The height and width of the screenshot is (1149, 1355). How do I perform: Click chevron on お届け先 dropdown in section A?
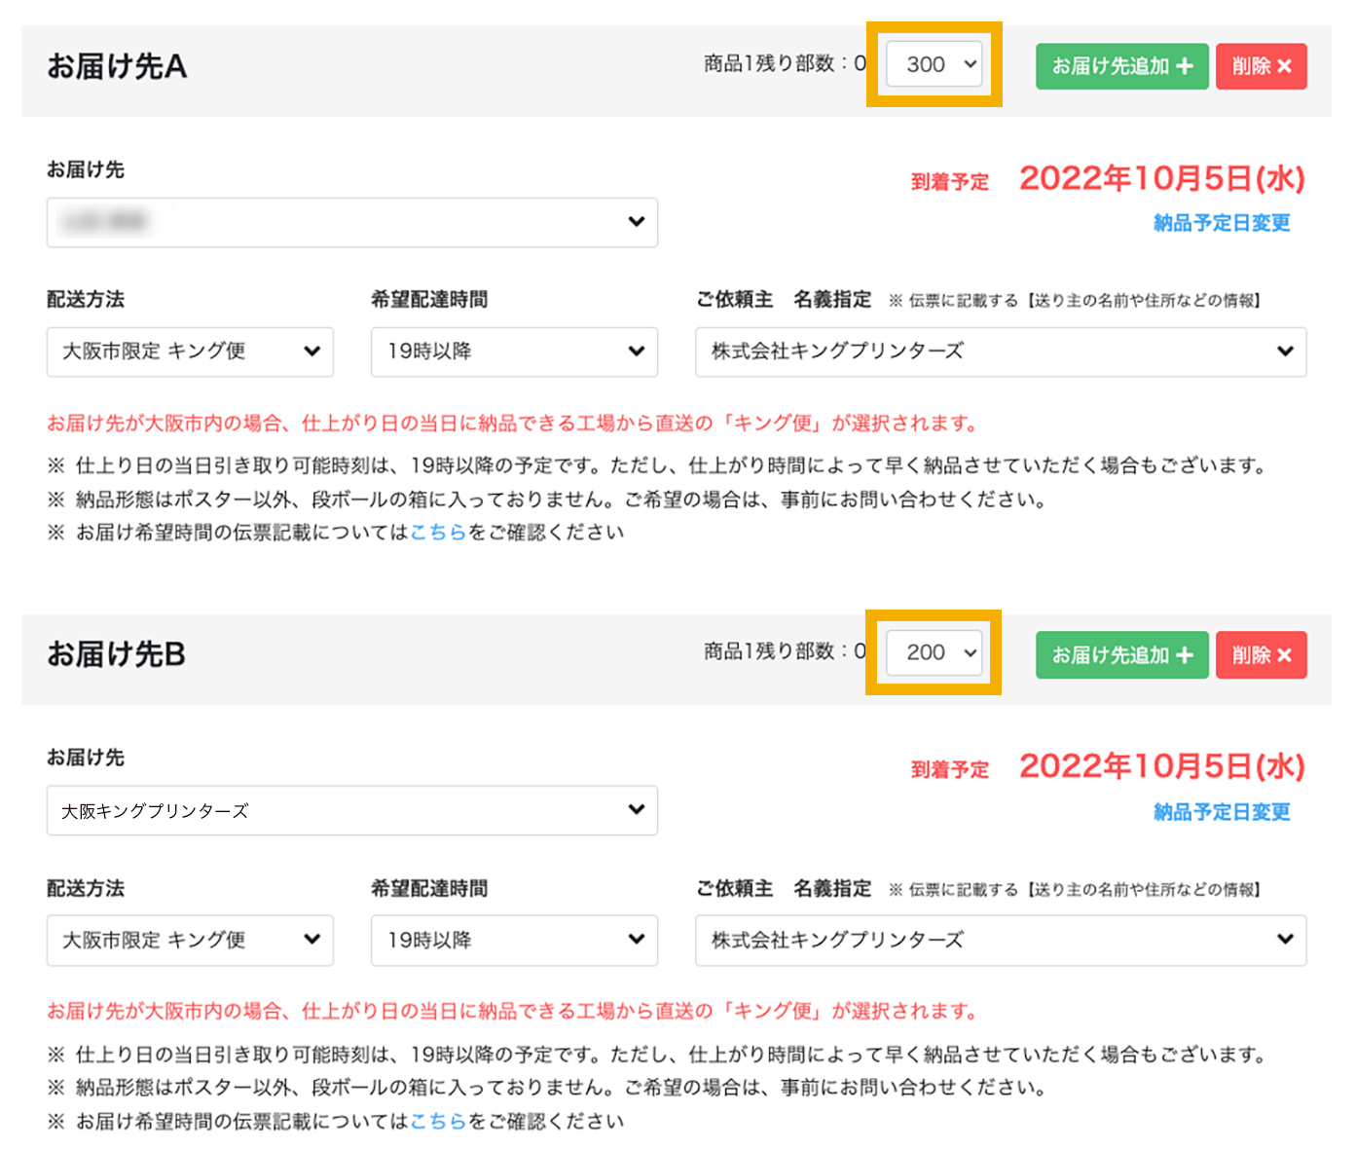[x=637, y=223]
